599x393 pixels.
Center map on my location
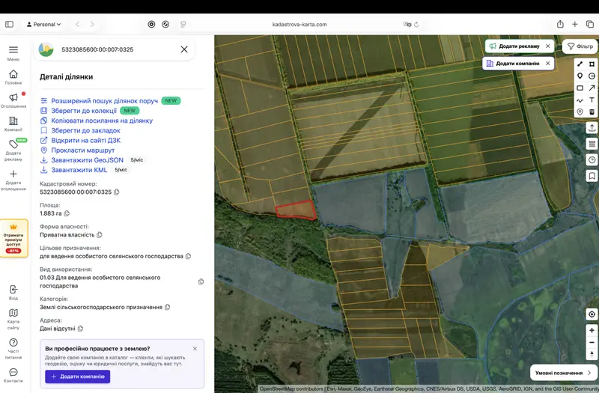[592, 314]
